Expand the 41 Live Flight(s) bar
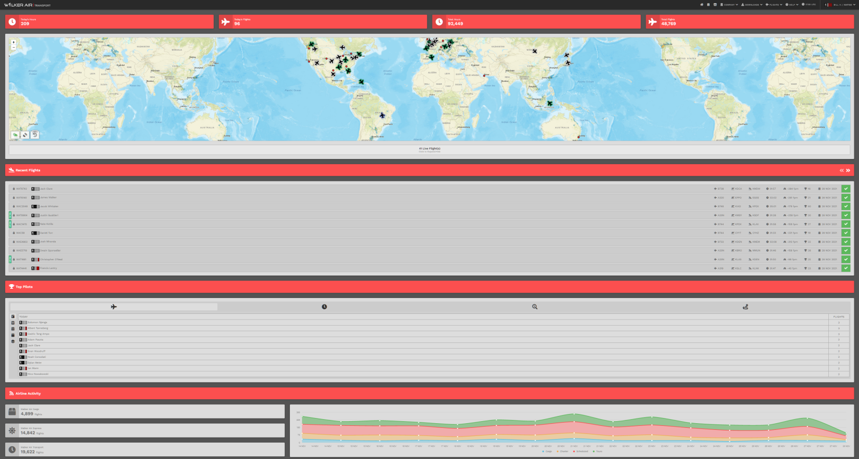The height and width of the screenshot is (459, 859). tap(429, 150)
